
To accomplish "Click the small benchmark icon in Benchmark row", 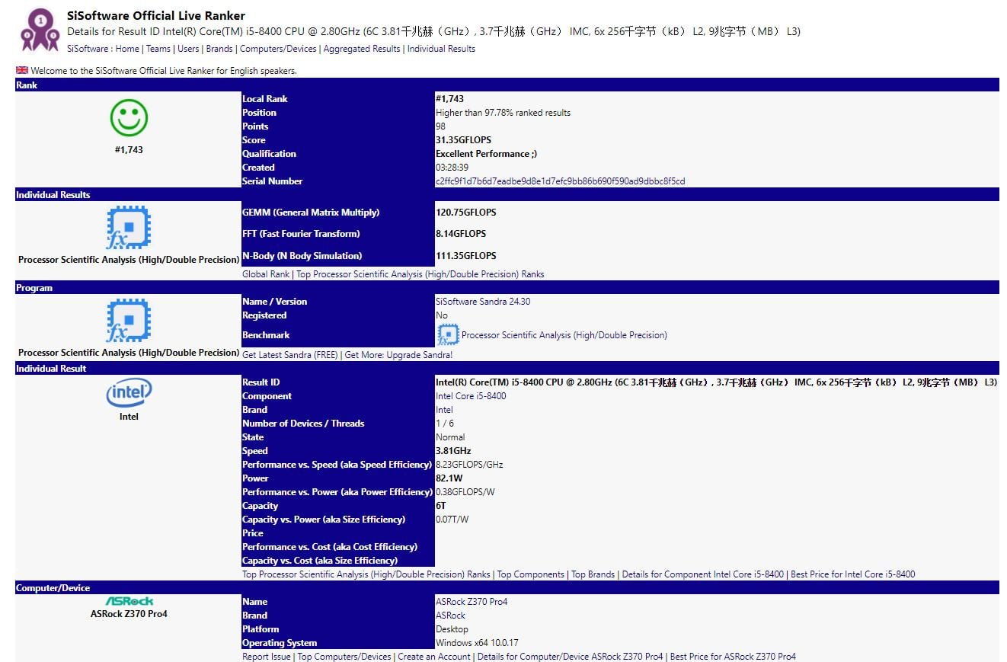I will (x=448, y=334).
